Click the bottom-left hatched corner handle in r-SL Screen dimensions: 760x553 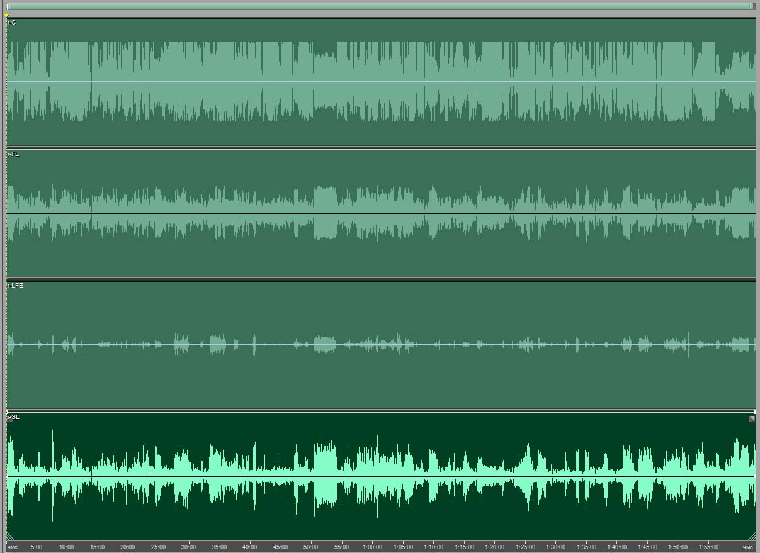click(11, 536)
